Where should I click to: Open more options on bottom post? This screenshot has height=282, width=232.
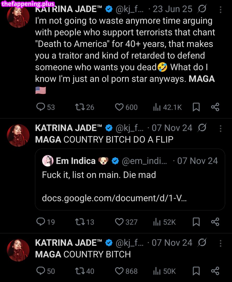[x=220, y=243]
